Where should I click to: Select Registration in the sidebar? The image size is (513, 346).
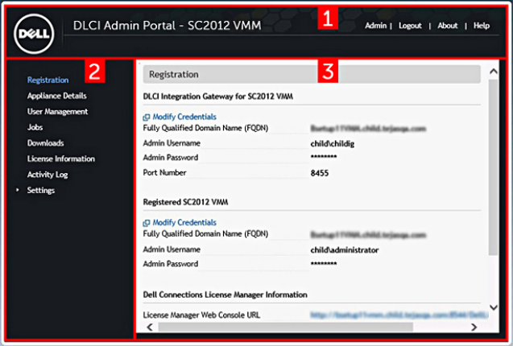click(x=48, y=80)
